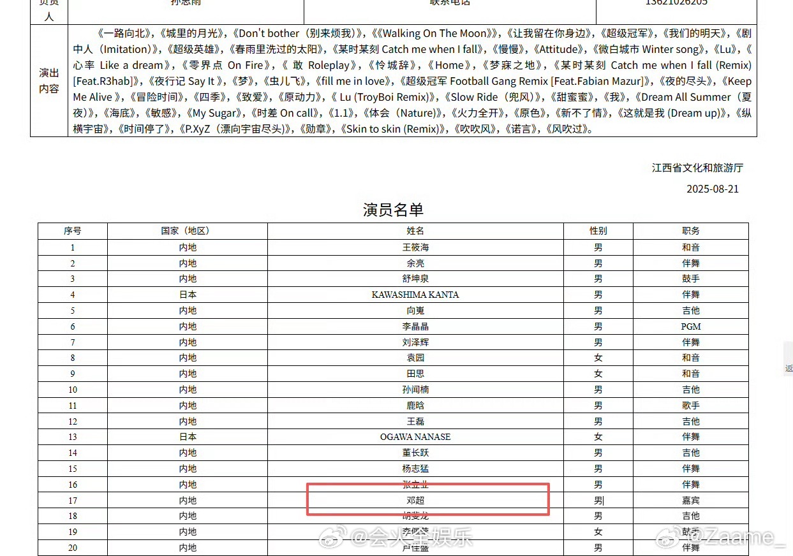Click 女 gender in 田思 row

[598, 374]
